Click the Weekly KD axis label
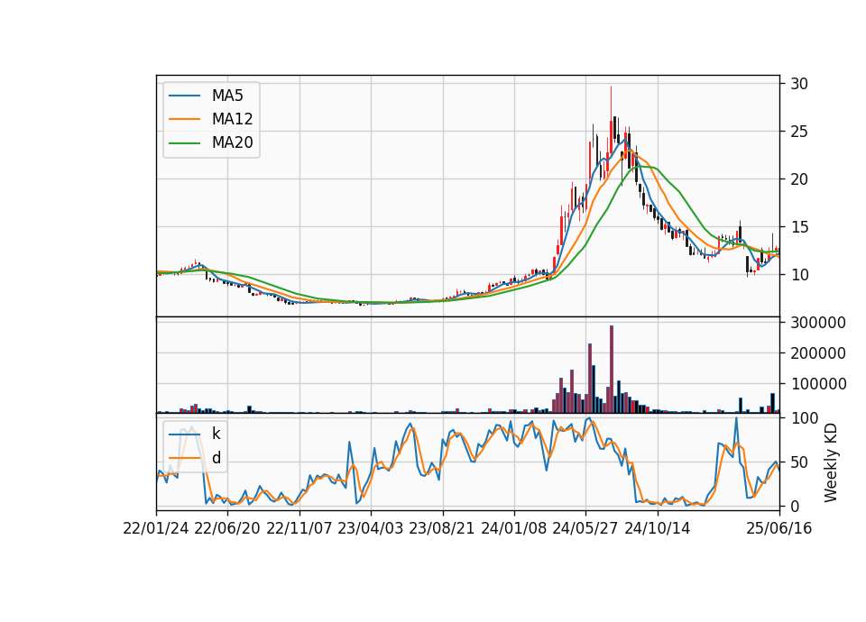The height and width of the screenshot is (622, 866). pos(831,462)
